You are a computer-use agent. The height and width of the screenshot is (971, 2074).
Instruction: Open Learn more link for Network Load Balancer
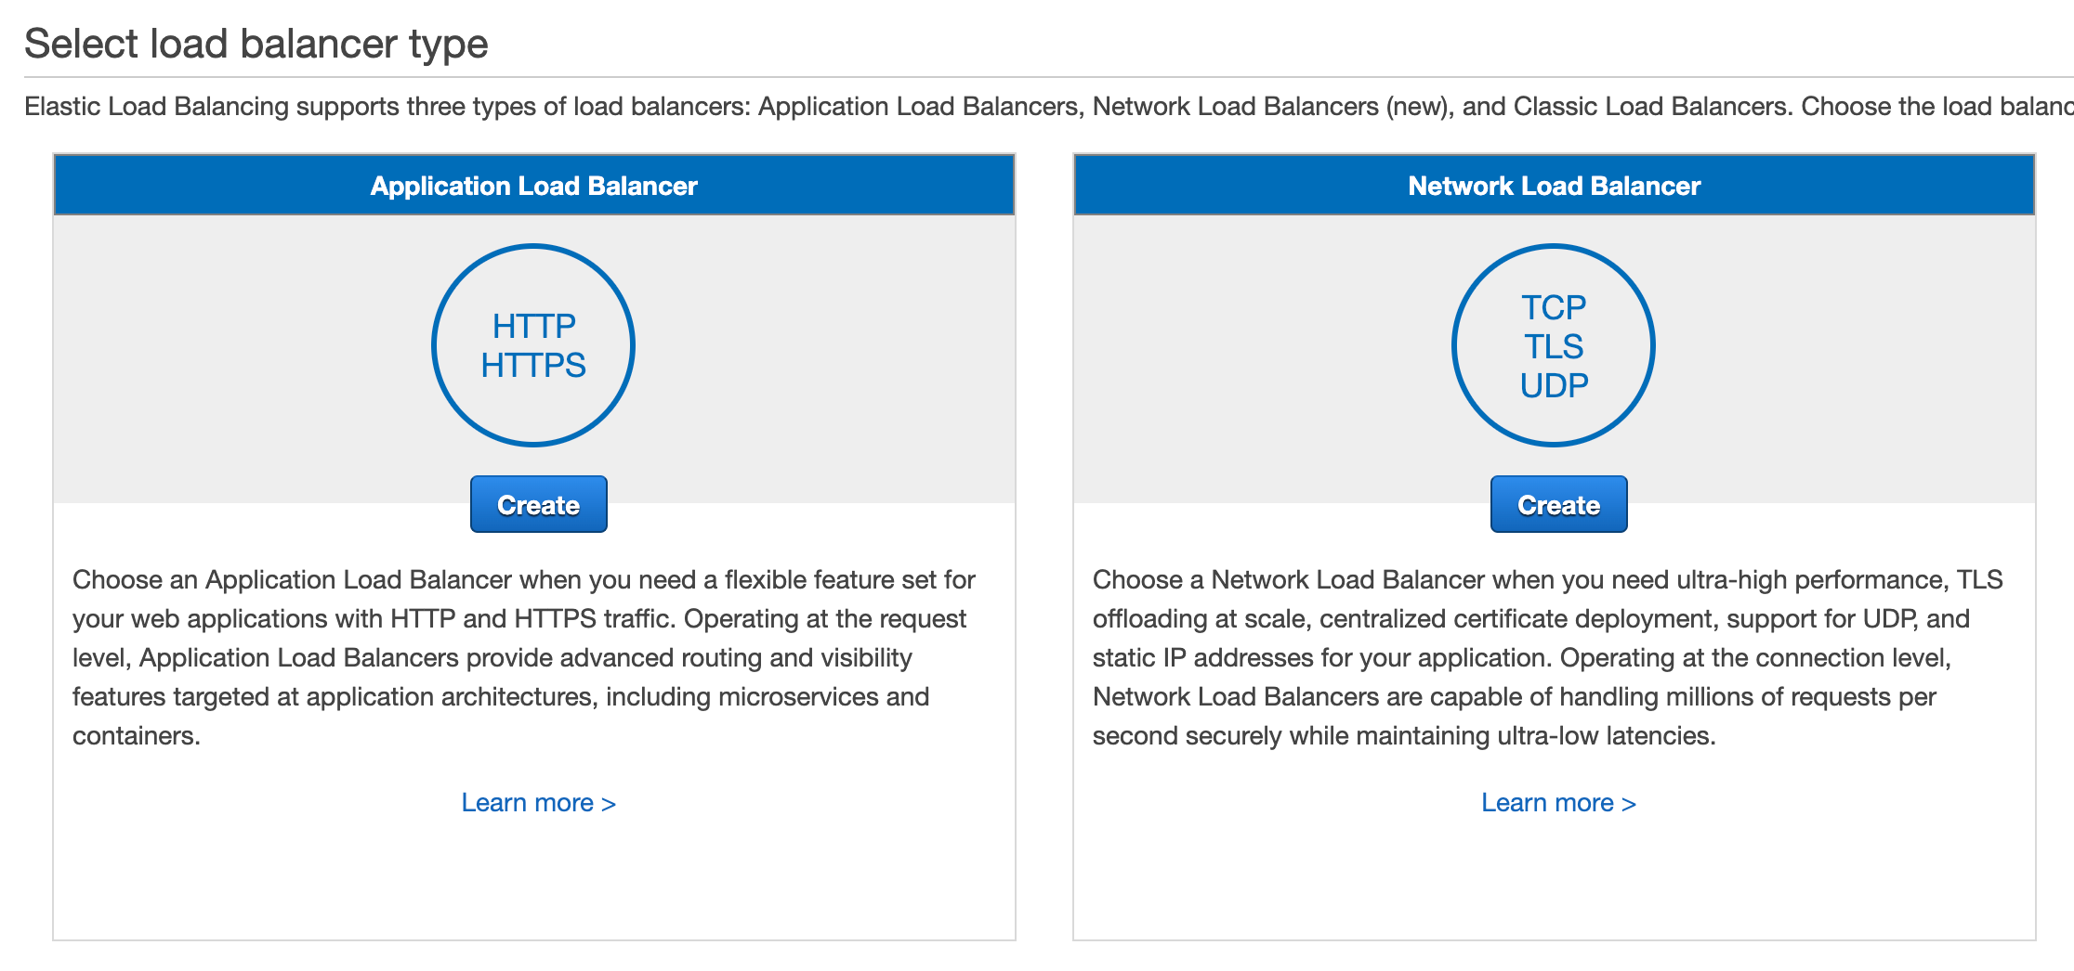click(x=1558, y=802)
